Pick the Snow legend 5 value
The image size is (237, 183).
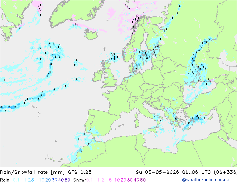tap(110, 180)
